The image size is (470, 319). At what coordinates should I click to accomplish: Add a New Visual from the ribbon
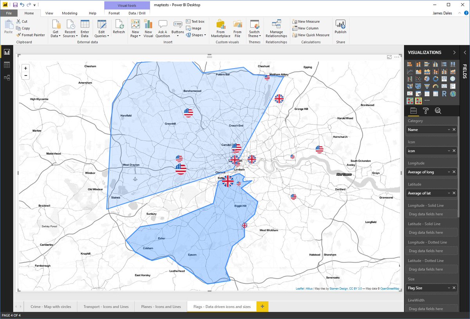tap(148, 29)
